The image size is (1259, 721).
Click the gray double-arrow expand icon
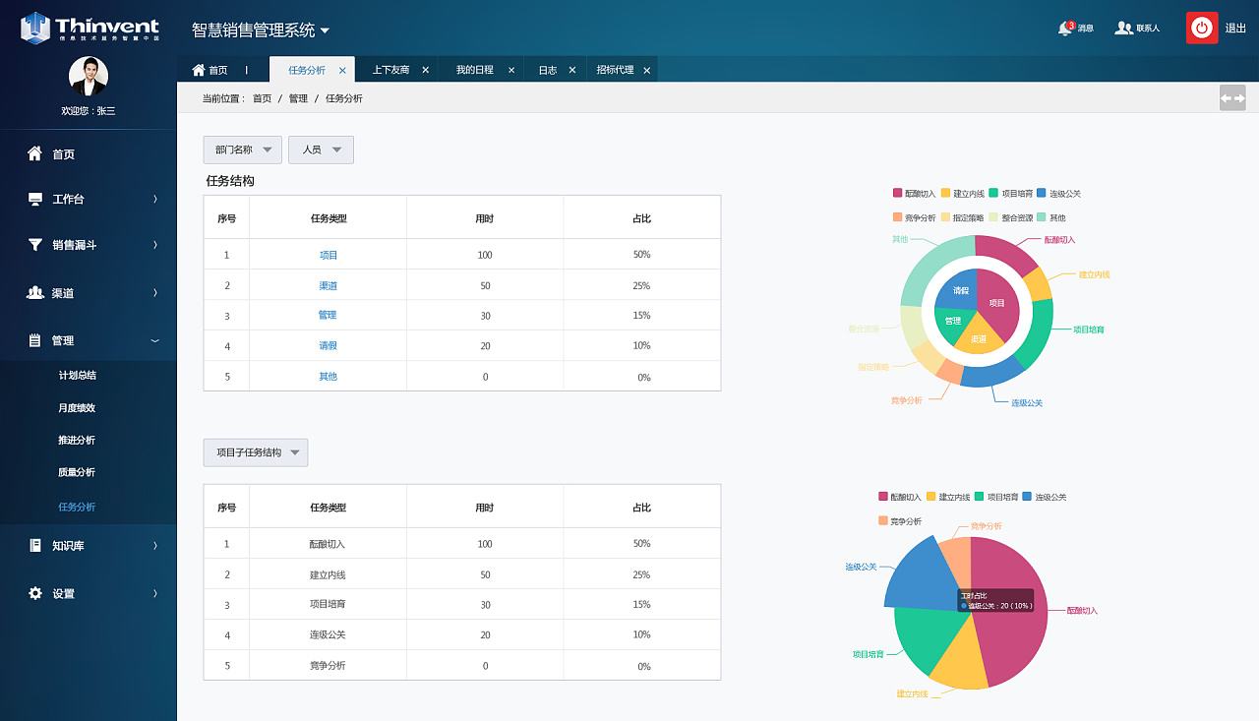pos(1231,97)
